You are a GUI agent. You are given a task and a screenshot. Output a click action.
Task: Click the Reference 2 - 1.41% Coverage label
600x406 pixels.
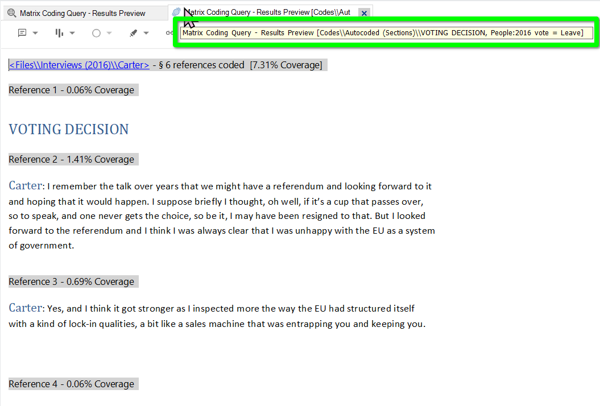(72, 159)
